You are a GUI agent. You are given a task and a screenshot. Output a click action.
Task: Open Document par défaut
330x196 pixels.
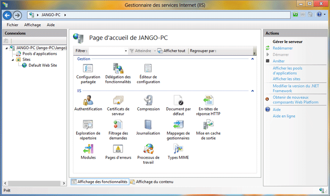(178, 105)
